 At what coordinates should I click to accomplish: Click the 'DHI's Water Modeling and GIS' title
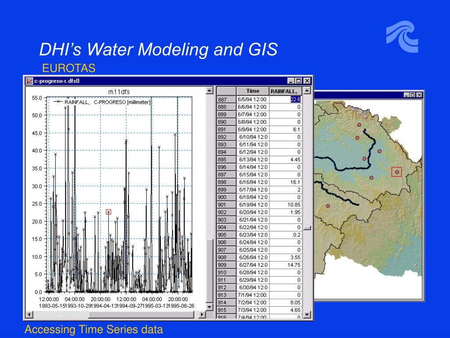tap(158, 49)
